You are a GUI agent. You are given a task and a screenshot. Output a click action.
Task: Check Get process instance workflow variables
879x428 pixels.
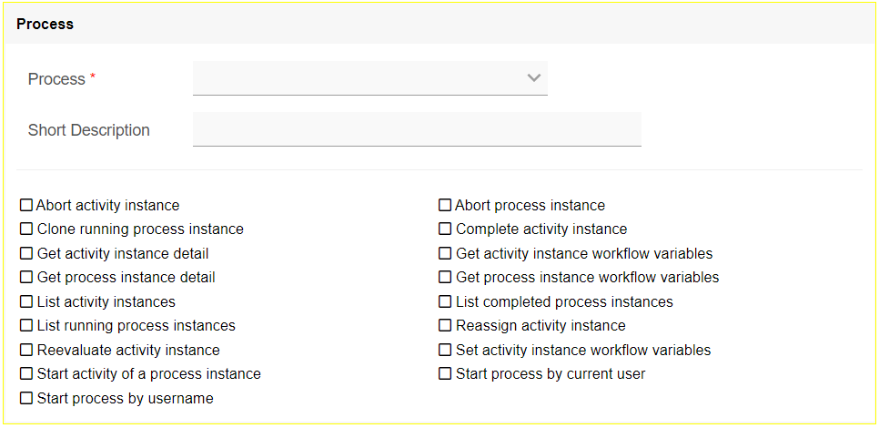click(x=445, y=278)
